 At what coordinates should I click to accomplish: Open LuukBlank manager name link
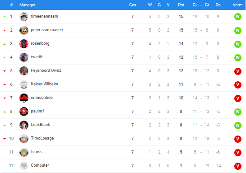(x=40, y=125)
